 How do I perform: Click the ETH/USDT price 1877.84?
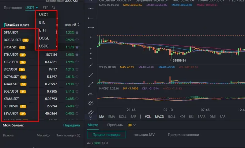tap(51, 55)
